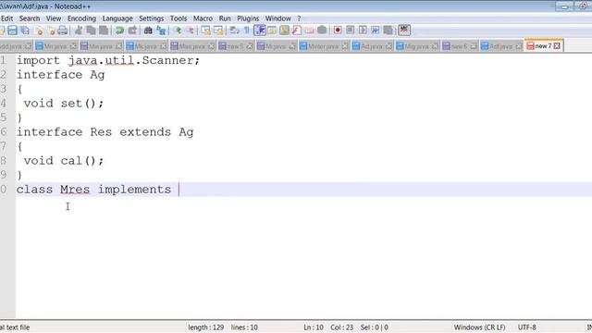
Task: Open the question mark help menu
Action: click(299, 18)
